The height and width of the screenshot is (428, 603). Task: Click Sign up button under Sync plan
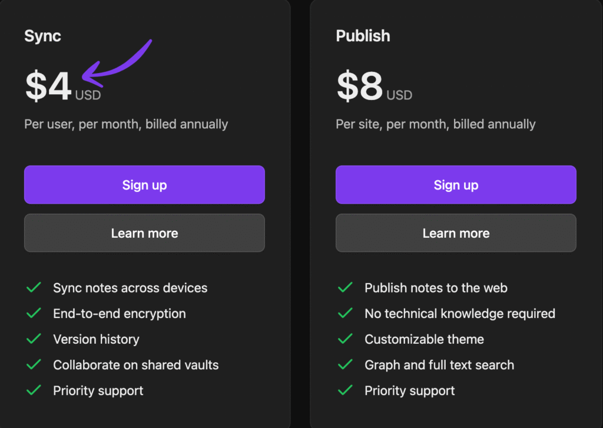[144, 185]
